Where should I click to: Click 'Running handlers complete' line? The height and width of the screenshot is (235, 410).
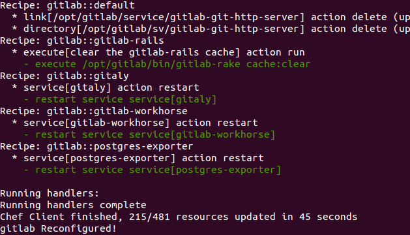click(73, 205)
